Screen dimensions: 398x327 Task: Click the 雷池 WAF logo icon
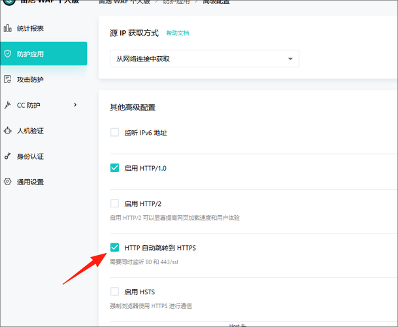tap(9, 1)
